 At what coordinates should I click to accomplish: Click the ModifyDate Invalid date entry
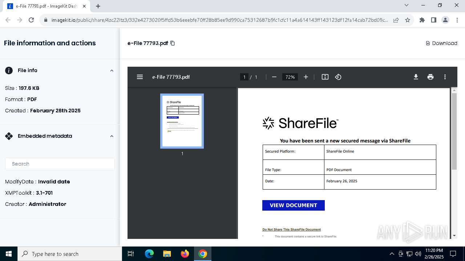[x=37, y=182]
